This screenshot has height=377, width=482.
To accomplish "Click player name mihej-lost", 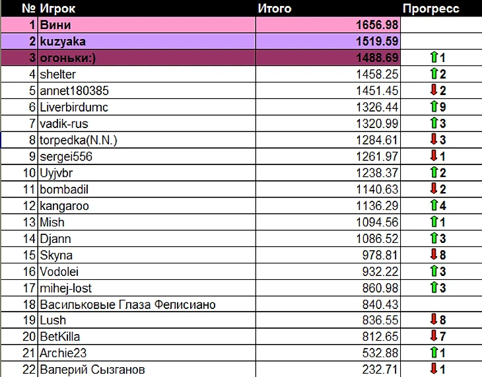I will 65,288.
